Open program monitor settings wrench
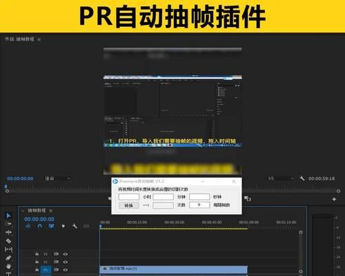Screen dimensions: 345x276 (302, 178)
